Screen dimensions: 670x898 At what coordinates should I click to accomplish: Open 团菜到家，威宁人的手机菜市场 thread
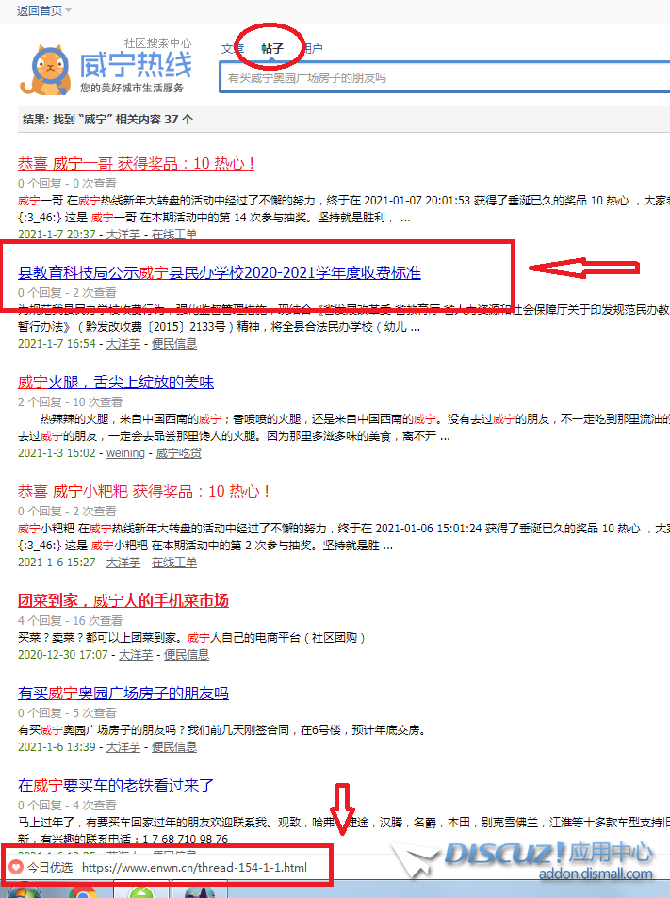(x=123, y=600)
